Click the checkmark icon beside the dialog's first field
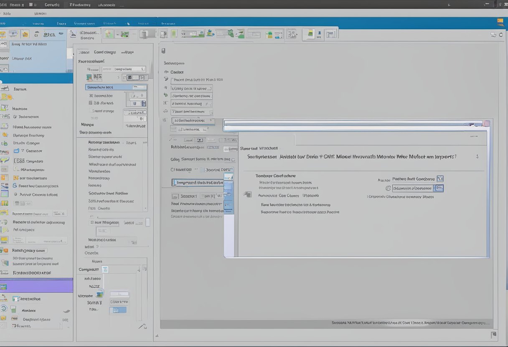This screenshot has height=347, width=508. click(x=439, y=179)
